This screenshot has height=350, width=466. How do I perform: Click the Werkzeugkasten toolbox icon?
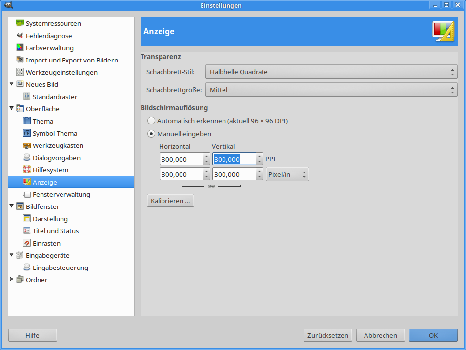[x=27, y=145]
